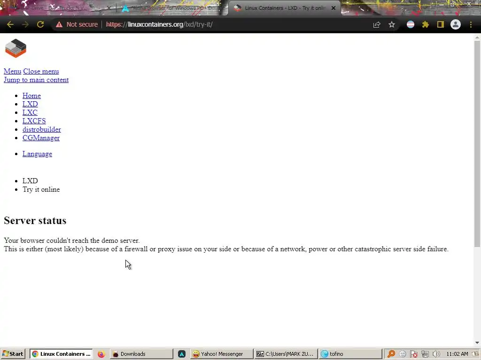Open the LXCFS navigation link
Screen dimensions: 481x360
(34, 121)
